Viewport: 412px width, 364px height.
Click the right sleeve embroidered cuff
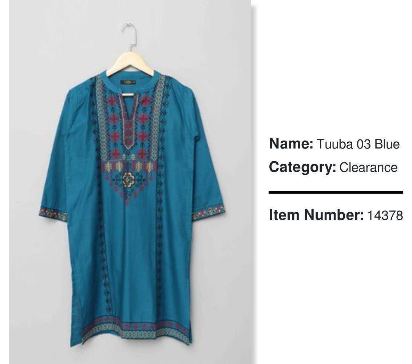coord(208,212)
